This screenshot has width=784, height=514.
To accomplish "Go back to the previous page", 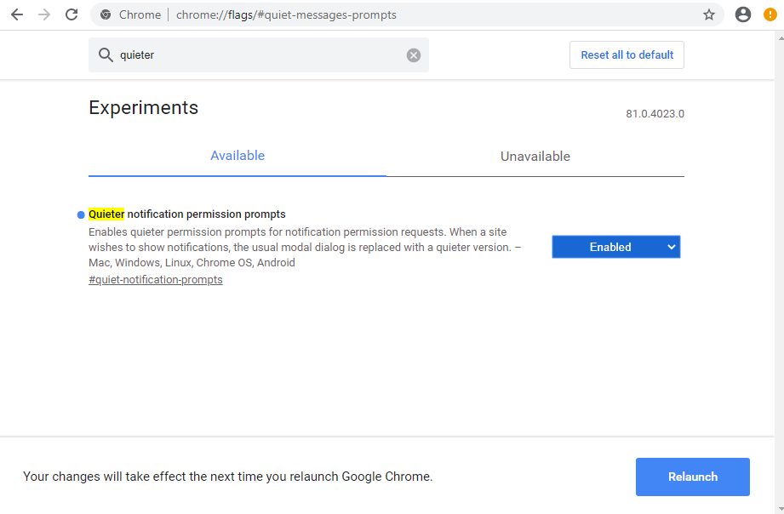I will click(17, 14).
